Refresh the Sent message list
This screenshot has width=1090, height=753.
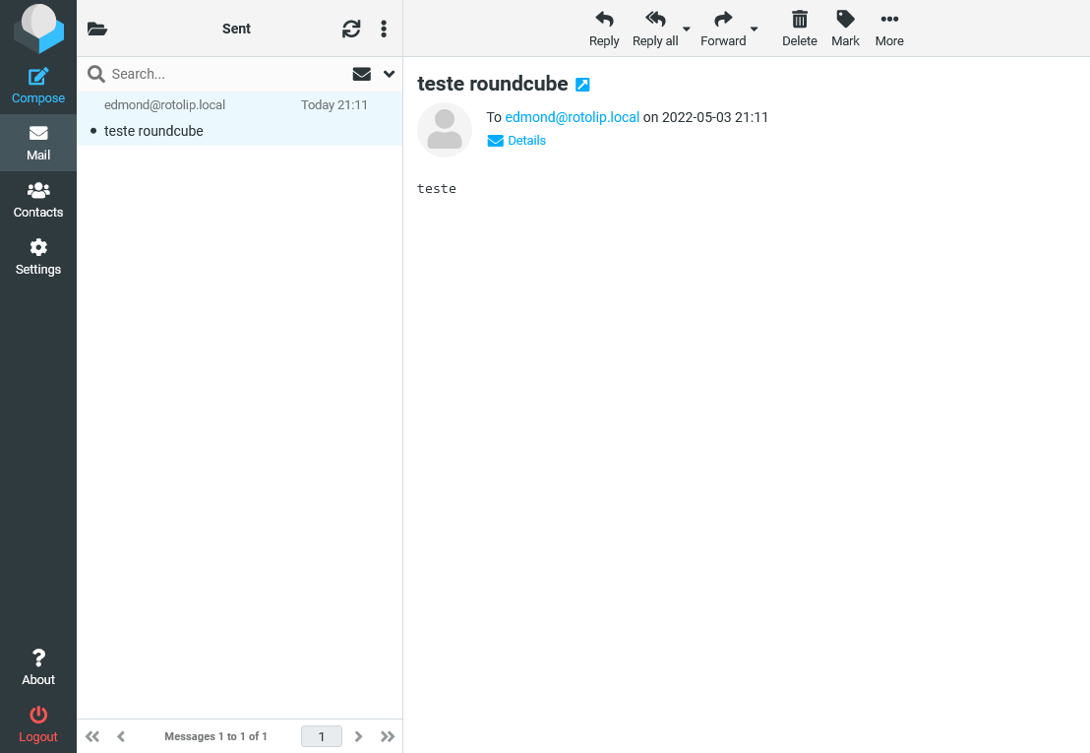(x=351, y=29)
